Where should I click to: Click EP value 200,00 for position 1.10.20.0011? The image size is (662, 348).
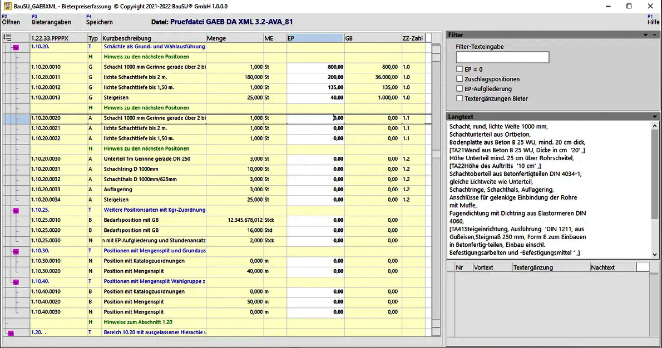click(315, 77)
